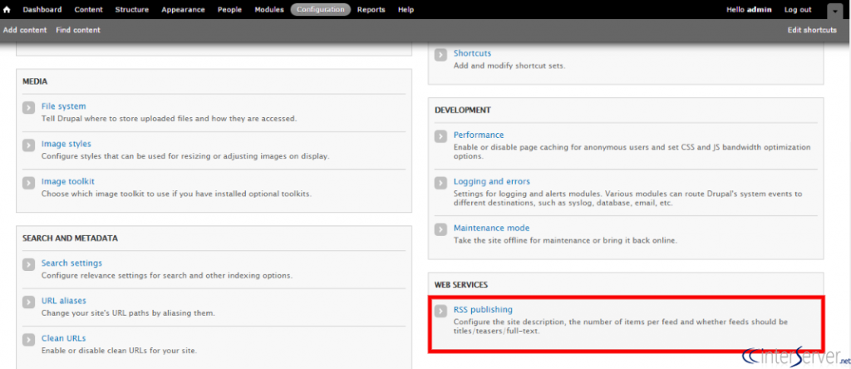
Task: Click the DEVELOPMENT section heading
Action: coord(462,111)
